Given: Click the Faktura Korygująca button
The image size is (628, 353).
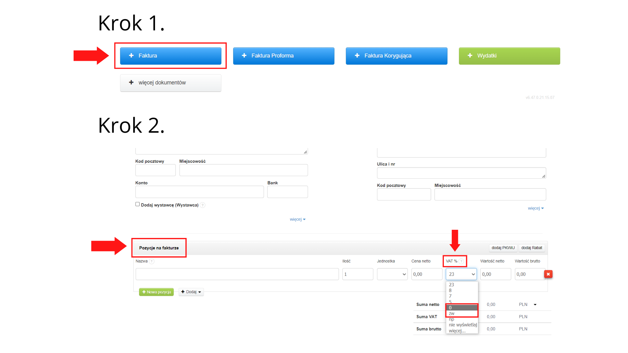Looking at the screenshot, I should (x=396, y=56).
